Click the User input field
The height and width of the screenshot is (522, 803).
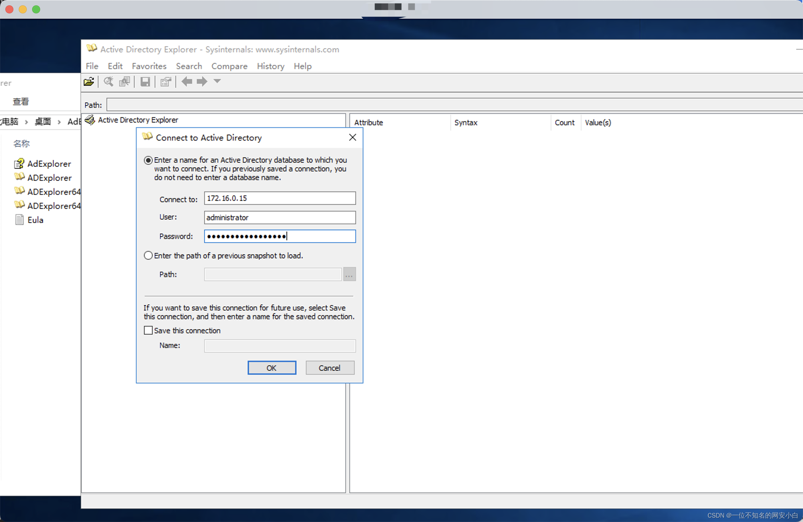(x=280, y=217)
